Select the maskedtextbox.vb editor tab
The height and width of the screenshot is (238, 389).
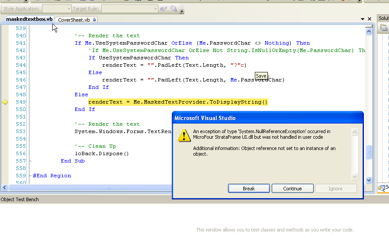(29, 20)
